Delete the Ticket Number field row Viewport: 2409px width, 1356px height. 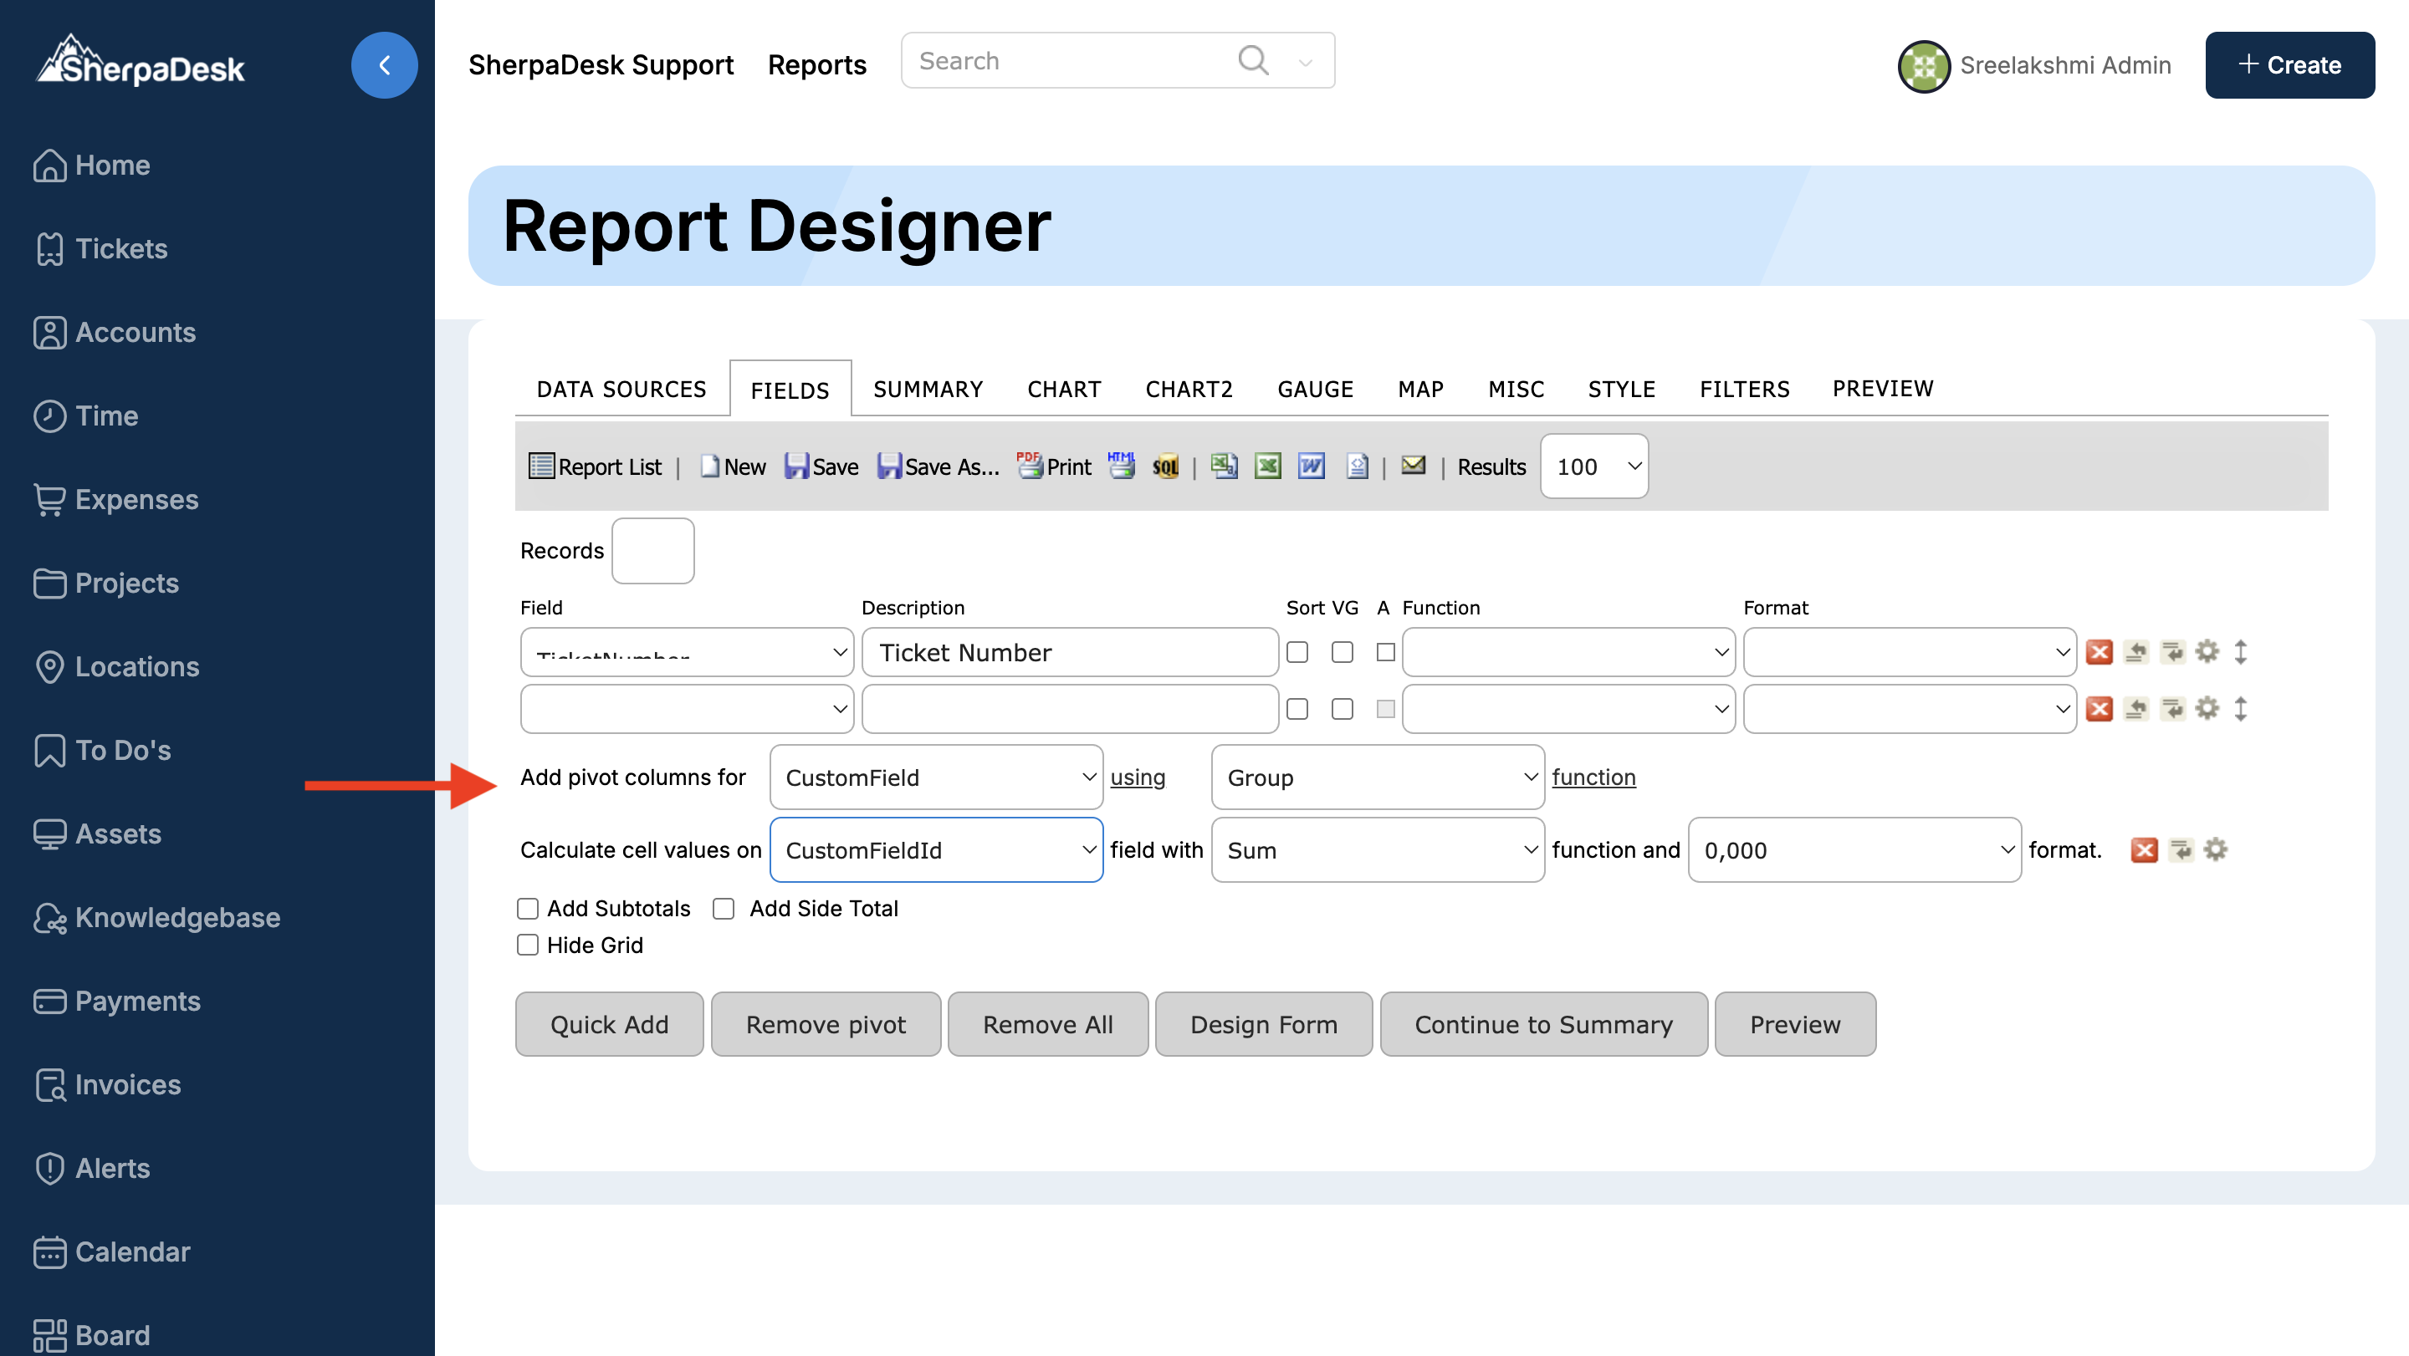click(x=2099, y=651)
